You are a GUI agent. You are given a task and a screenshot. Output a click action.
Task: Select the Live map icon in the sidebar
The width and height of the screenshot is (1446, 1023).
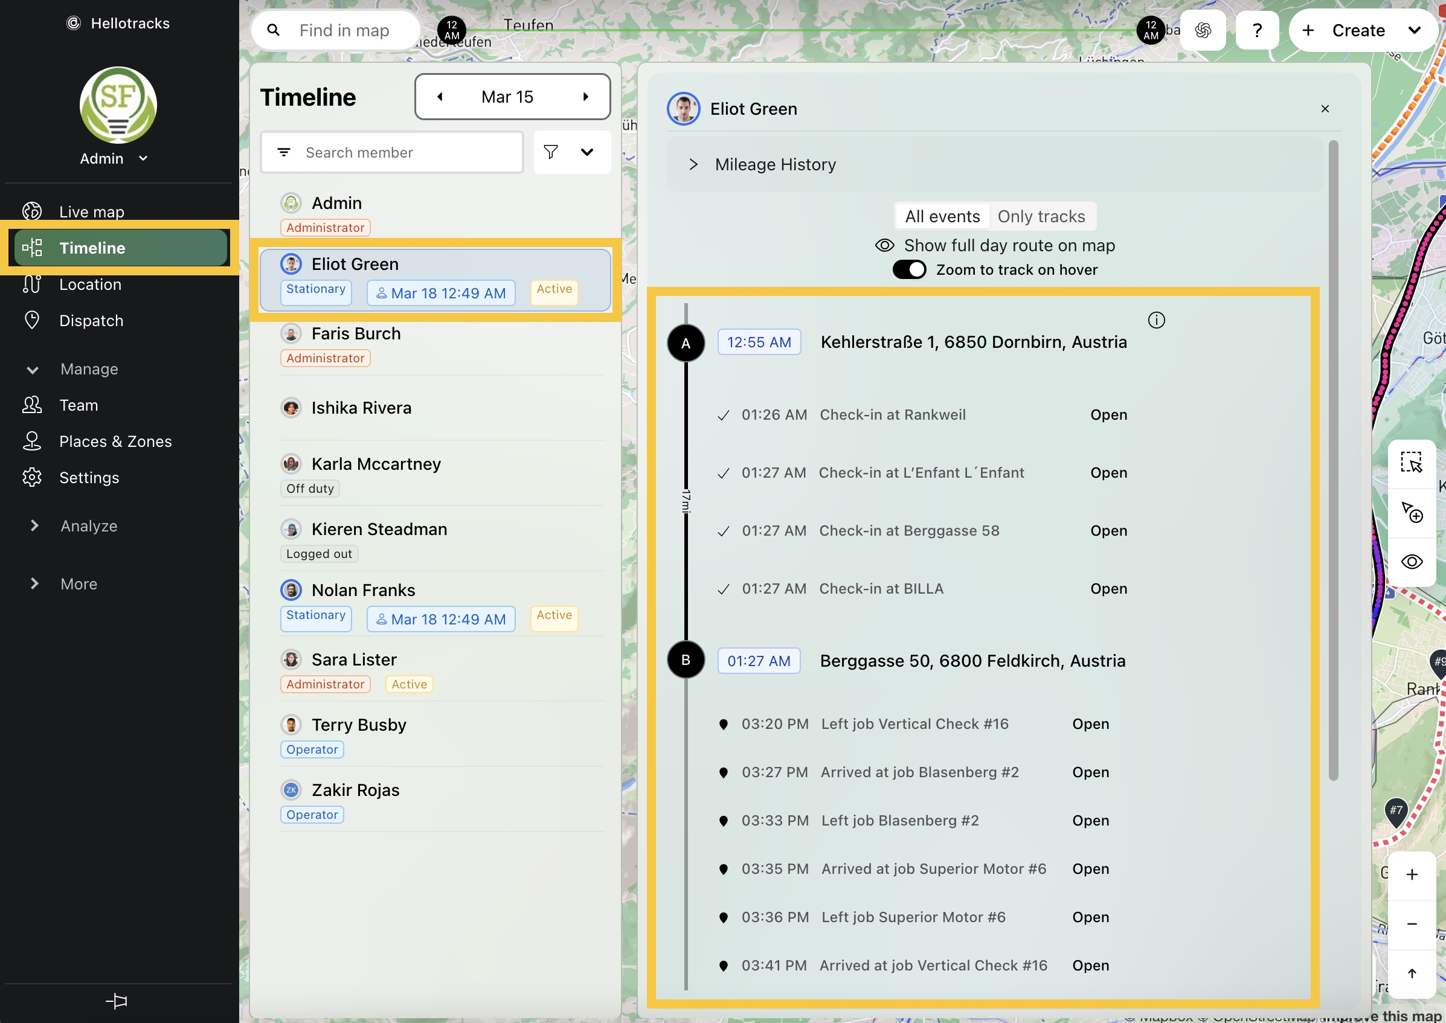[x=31, y=211]
